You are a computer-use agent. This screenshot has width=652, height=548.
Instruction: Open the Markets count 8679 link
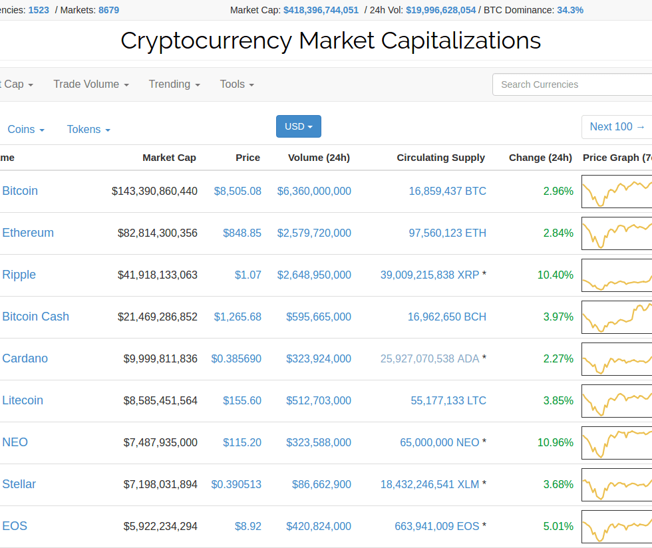[x=108, y=10]
